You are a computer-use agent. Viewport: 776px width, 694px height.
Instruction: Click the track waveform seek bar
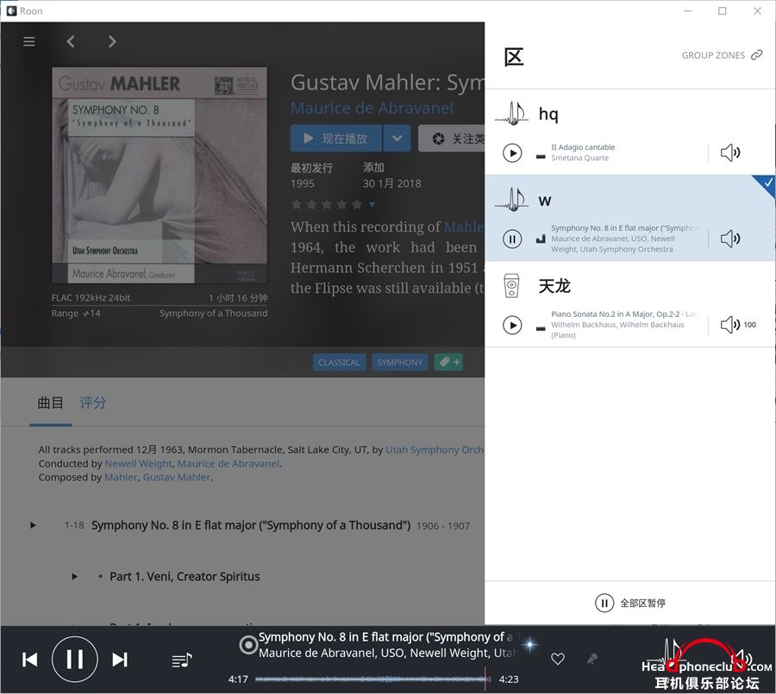click(373, 679)
